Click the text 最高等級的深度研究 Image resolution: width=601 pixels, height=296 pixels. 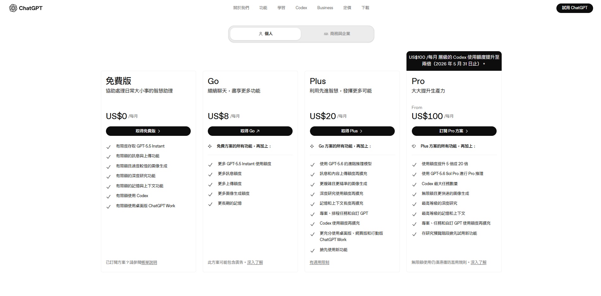(x=440, y=203)
